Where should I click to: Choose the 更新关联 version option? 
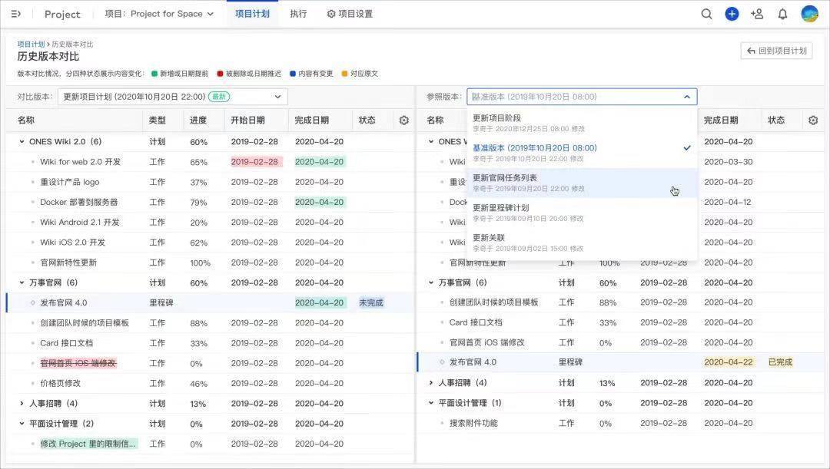tap(582, 243)
